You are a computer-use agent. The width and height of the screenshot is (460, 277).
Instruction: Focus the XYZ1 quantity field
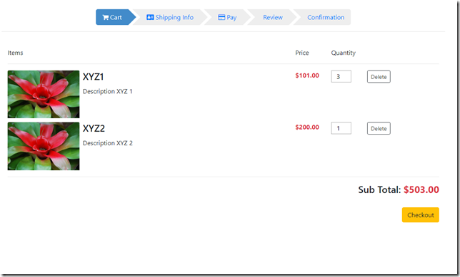click(x=341, y=77)
